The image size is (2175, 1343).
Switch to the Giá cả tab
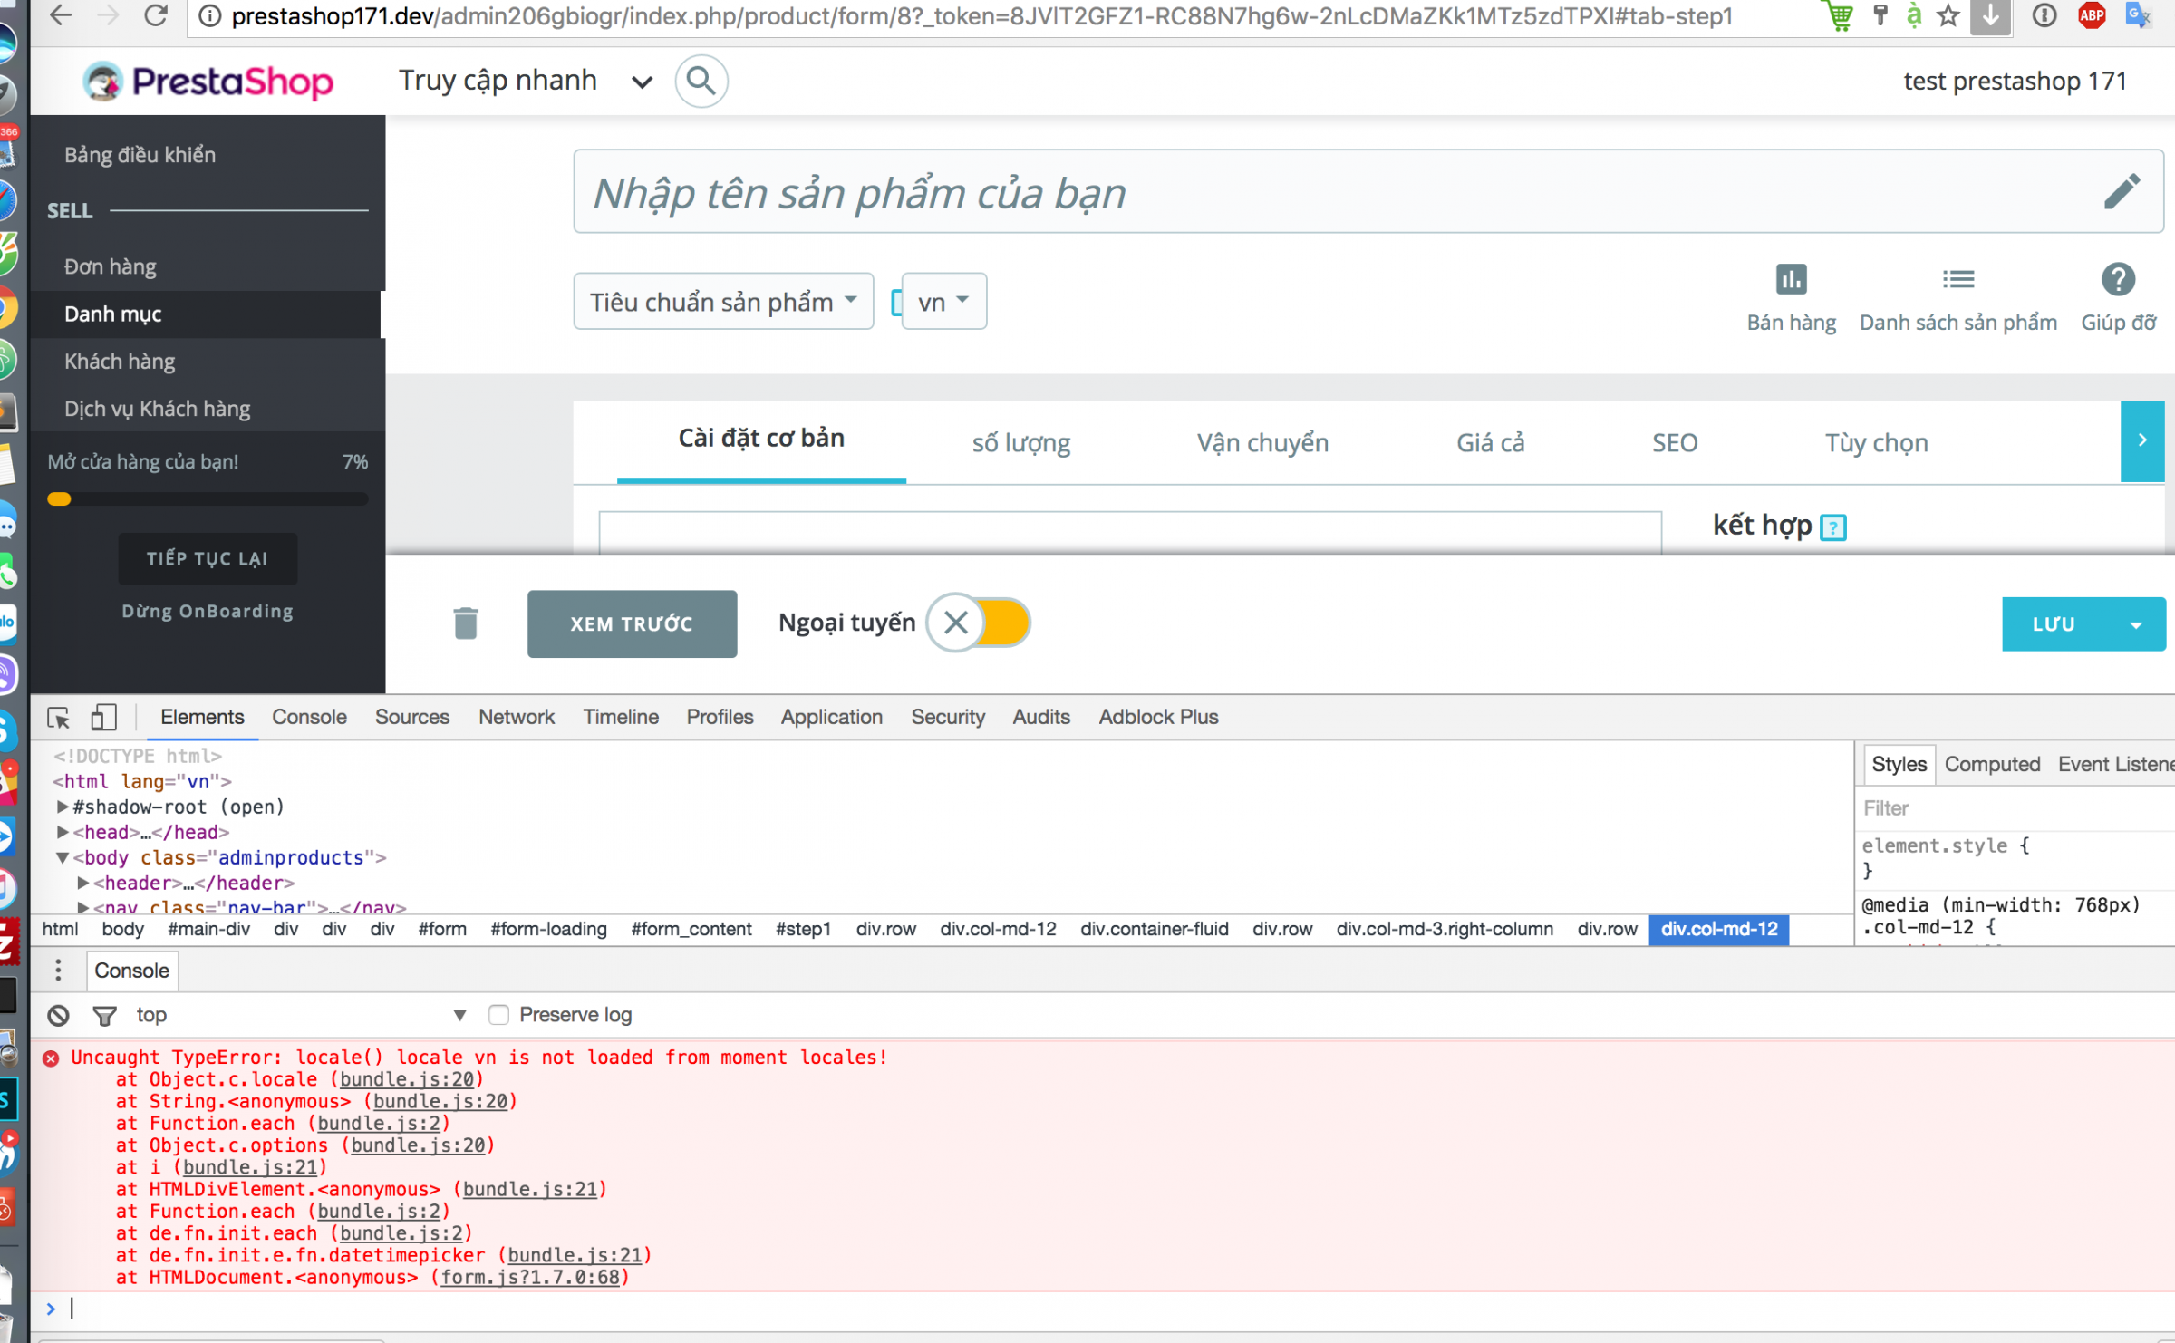1490,443
